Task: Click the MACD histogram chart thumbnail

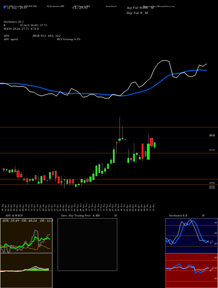Action: click(26, 271)
